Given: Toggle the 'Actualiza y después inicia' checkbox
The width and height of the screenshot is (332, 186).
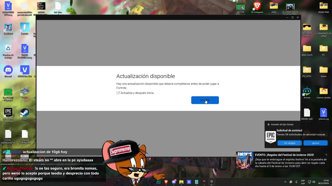Looking at the screenshot, I should point(118,93).
